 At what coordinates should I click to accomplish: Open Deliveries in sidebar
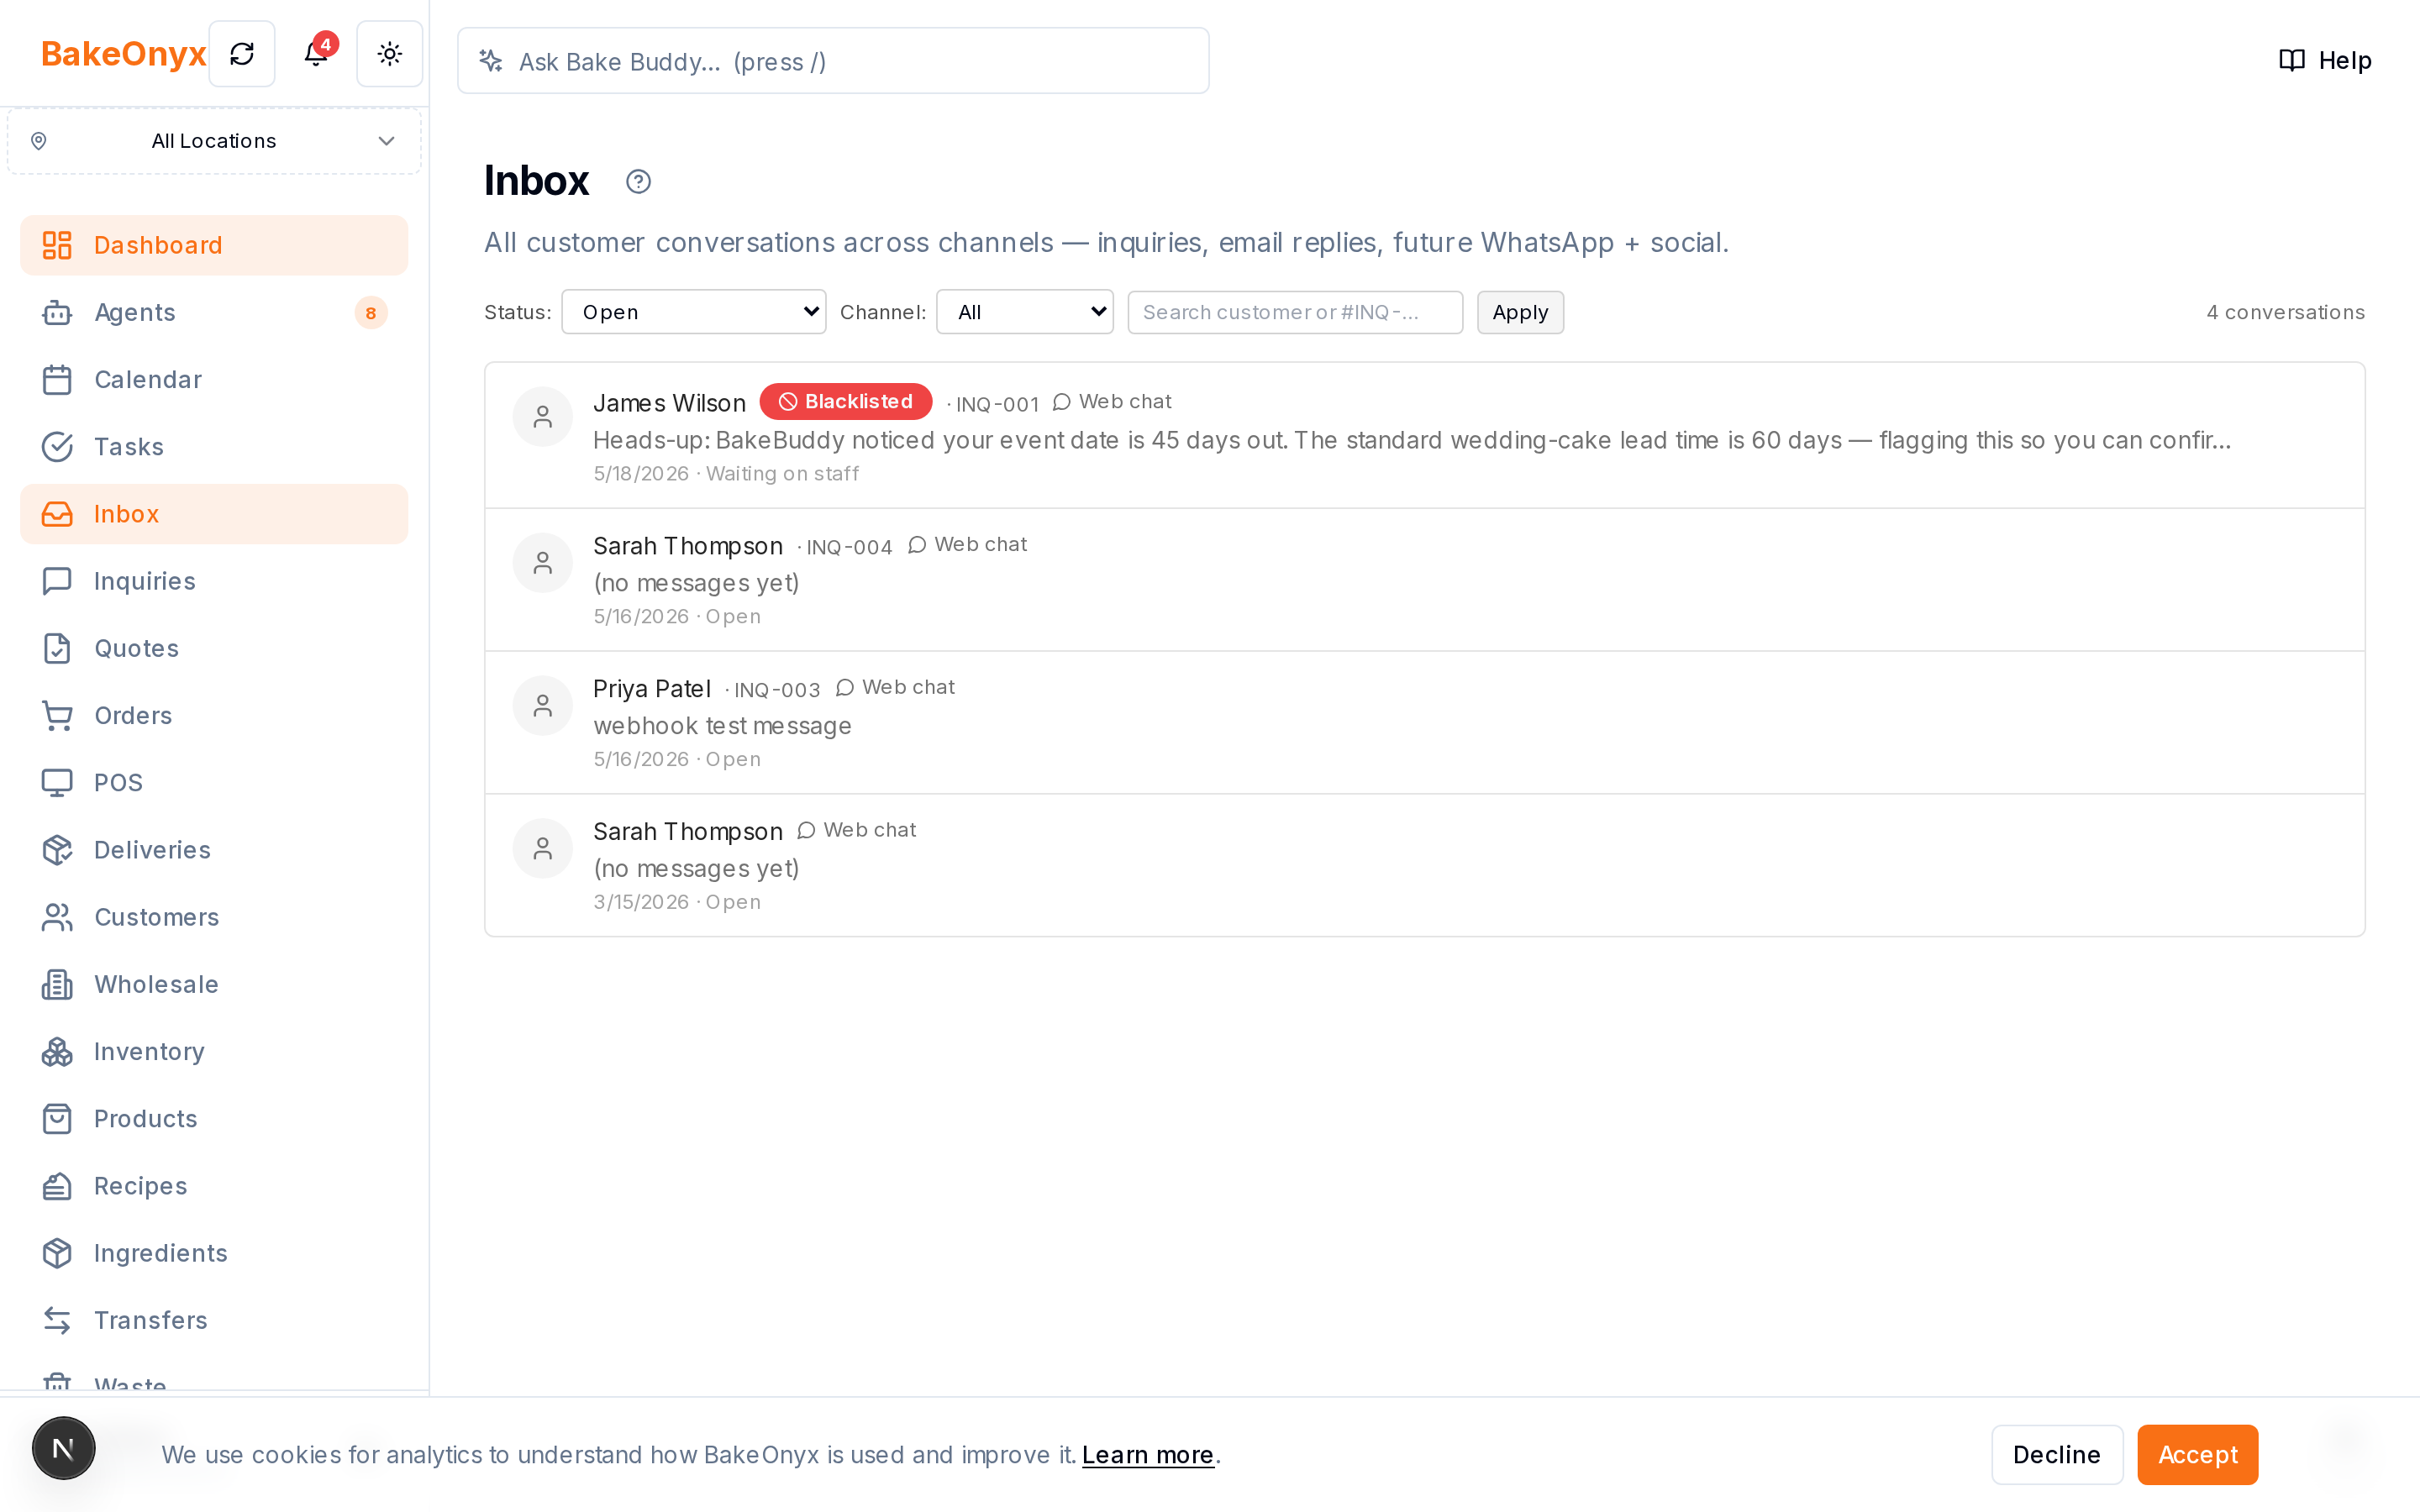[x=214, y=850]
